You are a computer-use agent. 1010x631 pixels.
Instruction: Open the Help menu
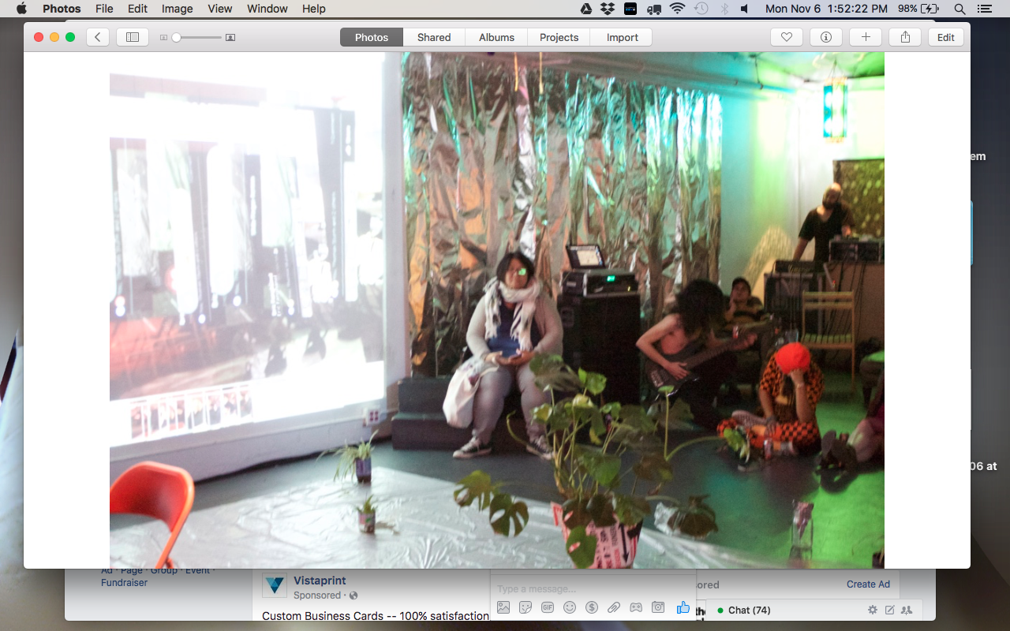pyautogui.click(x=314, y=9)
